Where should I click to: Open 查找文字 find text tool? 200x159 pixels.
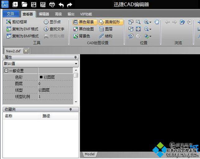pos(54,29)
